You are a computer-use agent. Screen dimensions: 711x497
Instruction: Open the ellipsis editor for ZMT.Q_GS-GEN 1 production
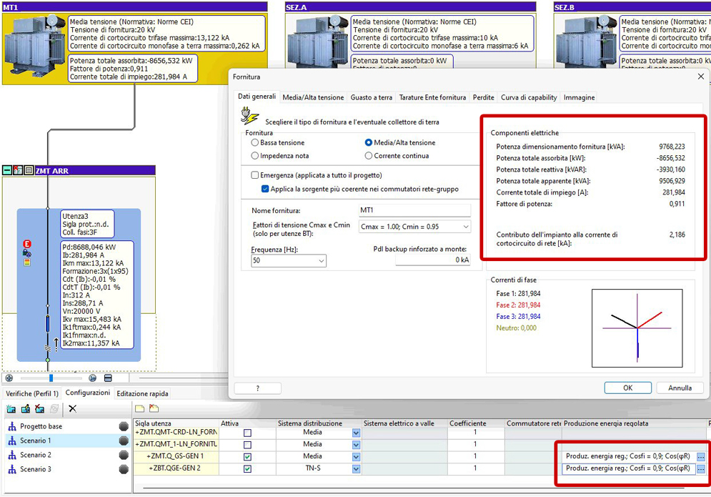[701, 457]
